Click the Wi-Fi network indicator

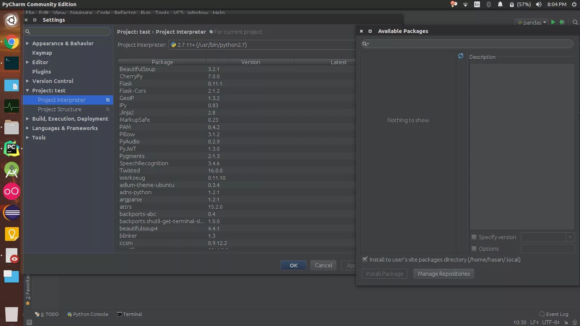pos(465,4)
